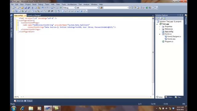Close the App.config editor tab
Screen dimensions: 197x111
25,15
